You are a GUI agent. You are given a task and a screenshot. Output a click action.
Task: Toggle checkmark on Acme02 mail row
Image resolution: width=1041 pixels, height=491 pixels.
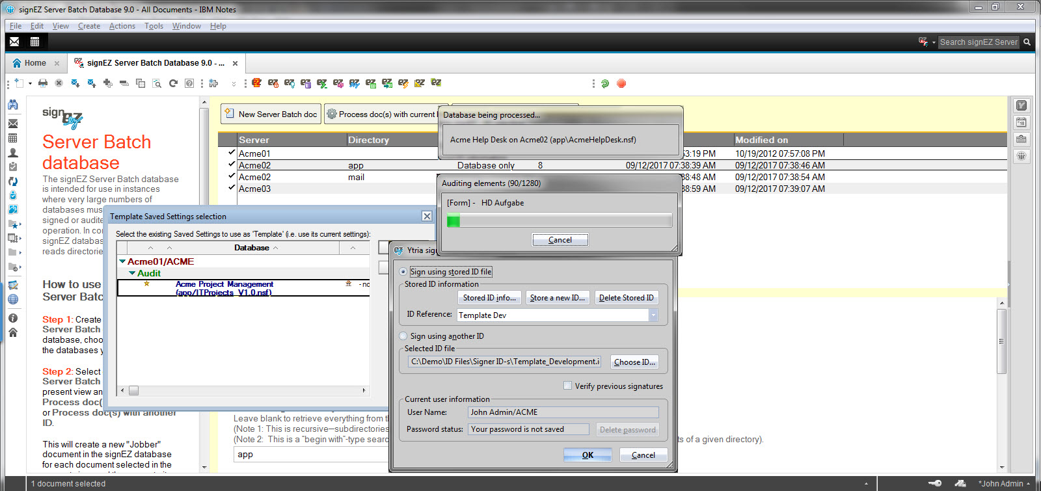point(232,176)
